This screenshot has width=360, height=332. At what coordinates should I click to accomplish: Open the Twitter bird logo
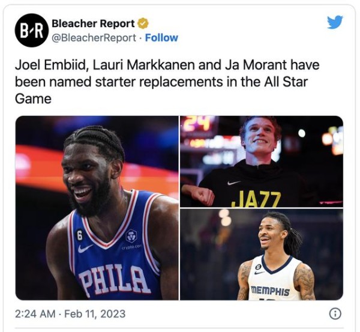pos(335,22)
